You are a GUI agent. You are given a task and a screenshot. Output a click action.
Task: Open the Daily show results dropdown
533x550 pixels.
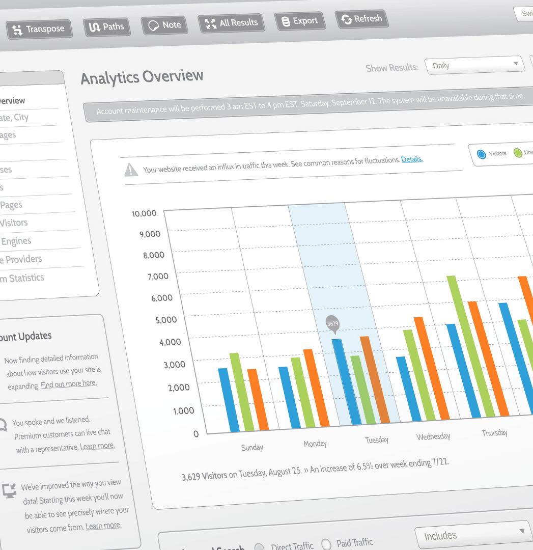[x=474, y=65]
